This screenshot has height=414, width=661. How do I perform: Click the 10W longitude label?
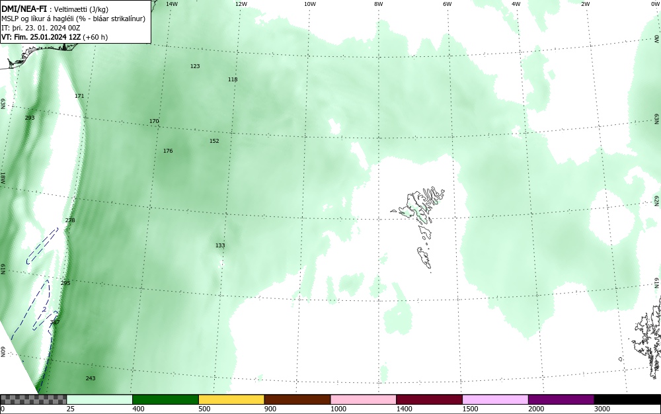click(x=310, y=4)
